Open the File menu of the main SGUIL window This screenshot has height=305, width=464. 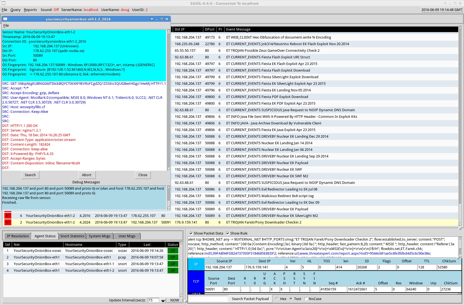pyautogui.click(x=4, y=10)
